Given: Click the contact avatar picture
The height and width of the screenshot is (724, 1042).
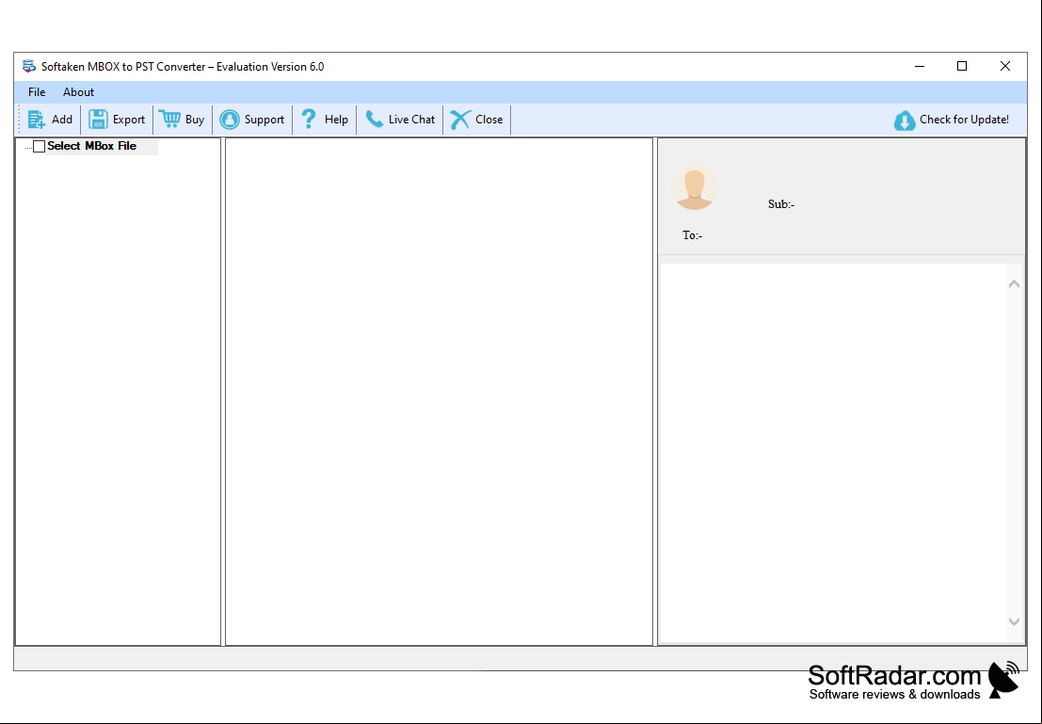Looking at the screenshot, I should (695, 186).
